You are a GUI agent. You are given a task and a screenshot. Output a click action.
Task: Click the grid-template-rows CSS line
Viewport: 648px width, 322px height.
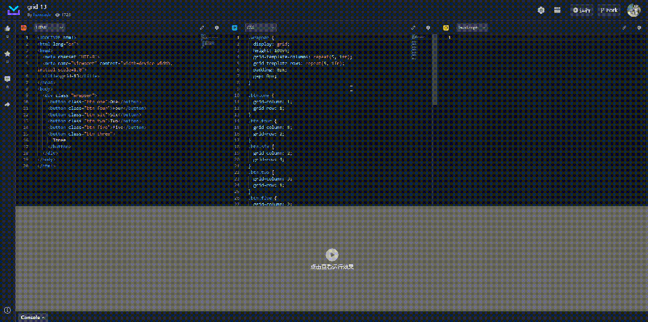(x=298, y=63)
